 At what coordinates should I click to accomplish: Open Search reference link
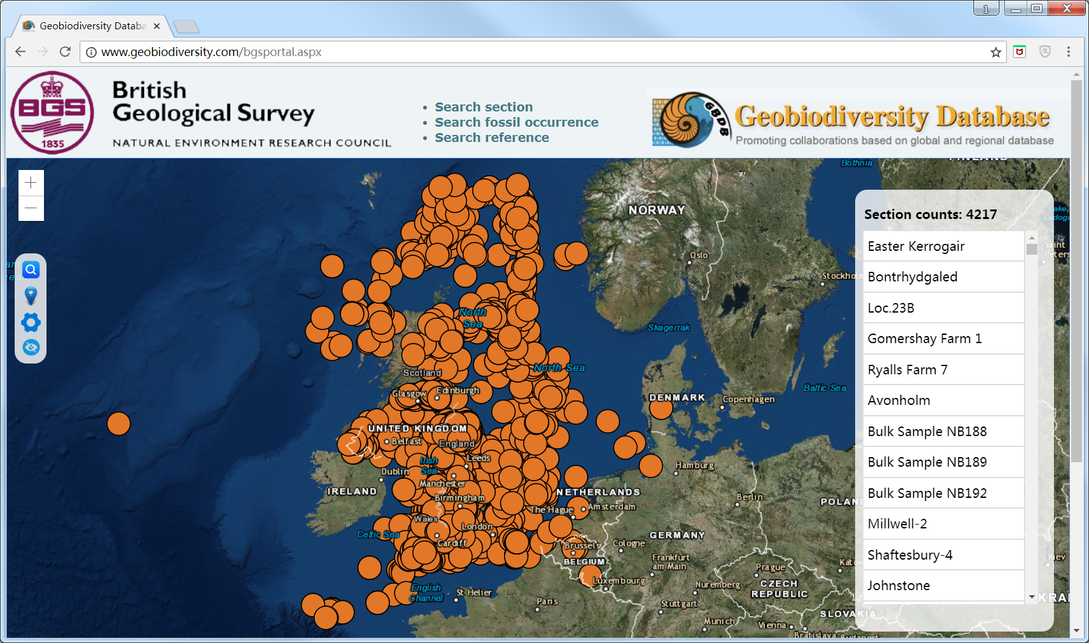point(491,138)
